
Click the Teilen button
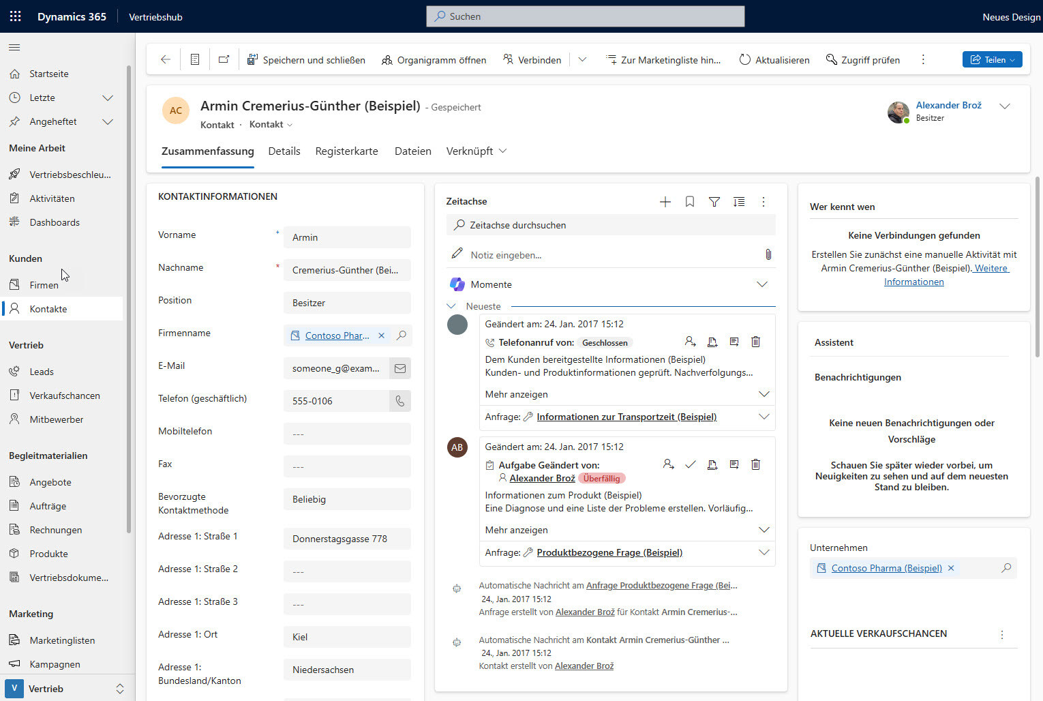[992, 60]
